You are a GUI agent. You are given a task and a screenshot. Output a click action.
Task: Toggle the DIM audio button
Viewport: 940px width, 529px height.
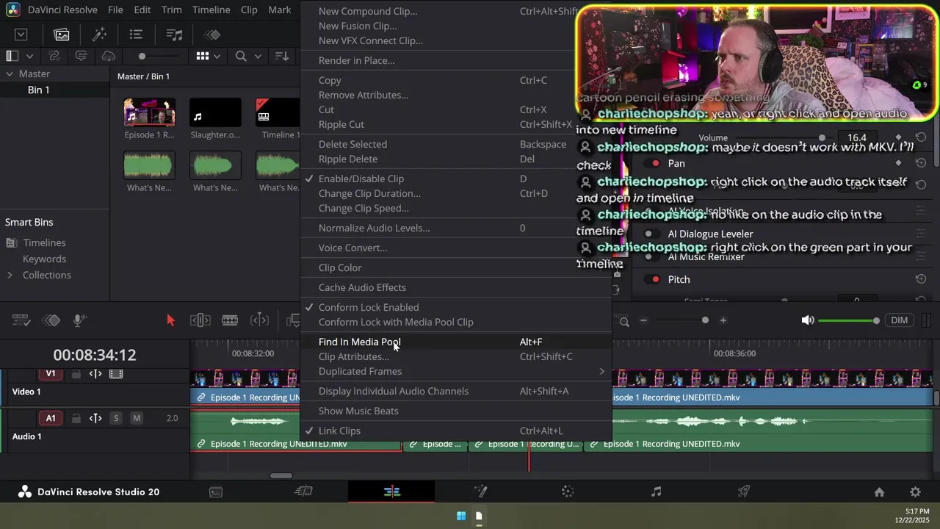[x=900, y=320]
